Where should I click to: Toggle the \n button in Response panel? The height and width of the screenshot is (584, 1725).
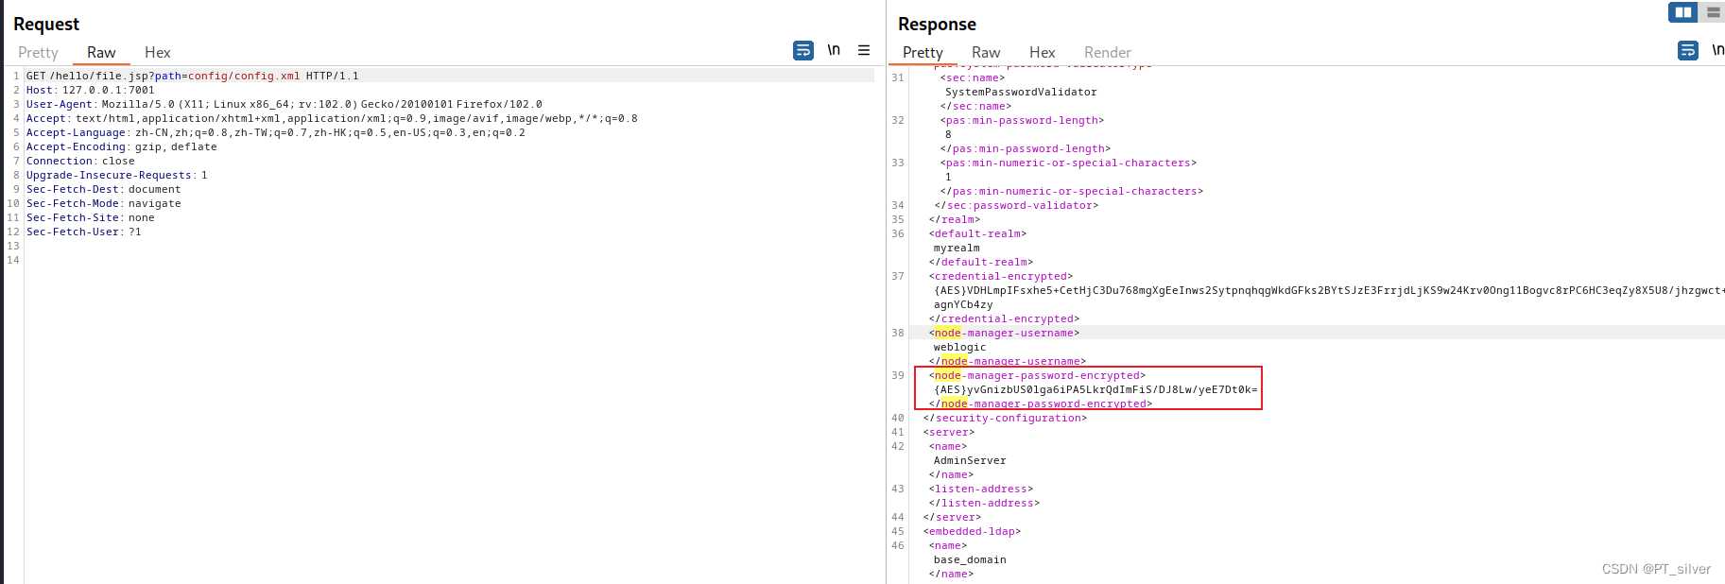[x=1717, y=50]
